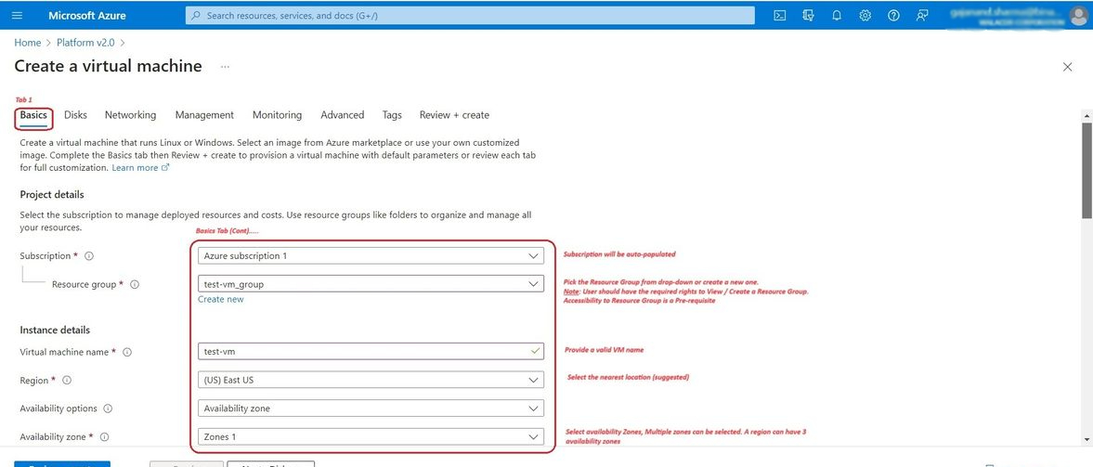Click the Home breadcrumb link
The image size is (1093, 467).
click(x=28, y=43)
